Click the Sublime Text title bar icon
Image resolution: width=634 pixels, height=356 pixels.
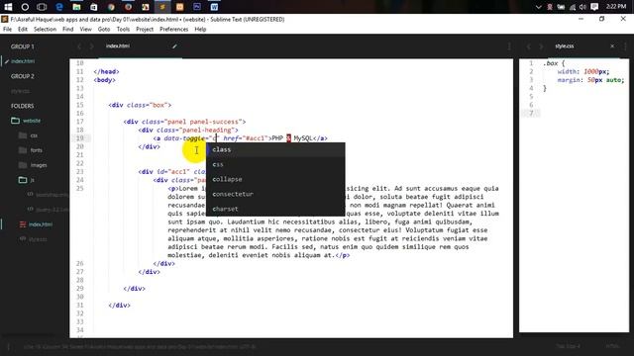[x=5, y=19]
